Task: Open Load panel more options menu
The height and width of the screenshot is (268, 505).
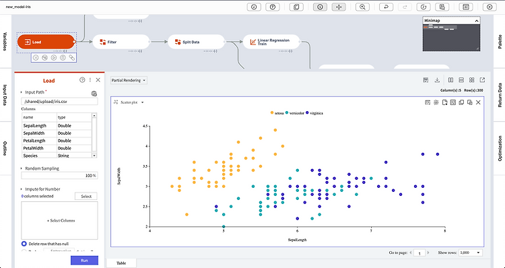Action: pyautogui.click(x=90, y=80)
